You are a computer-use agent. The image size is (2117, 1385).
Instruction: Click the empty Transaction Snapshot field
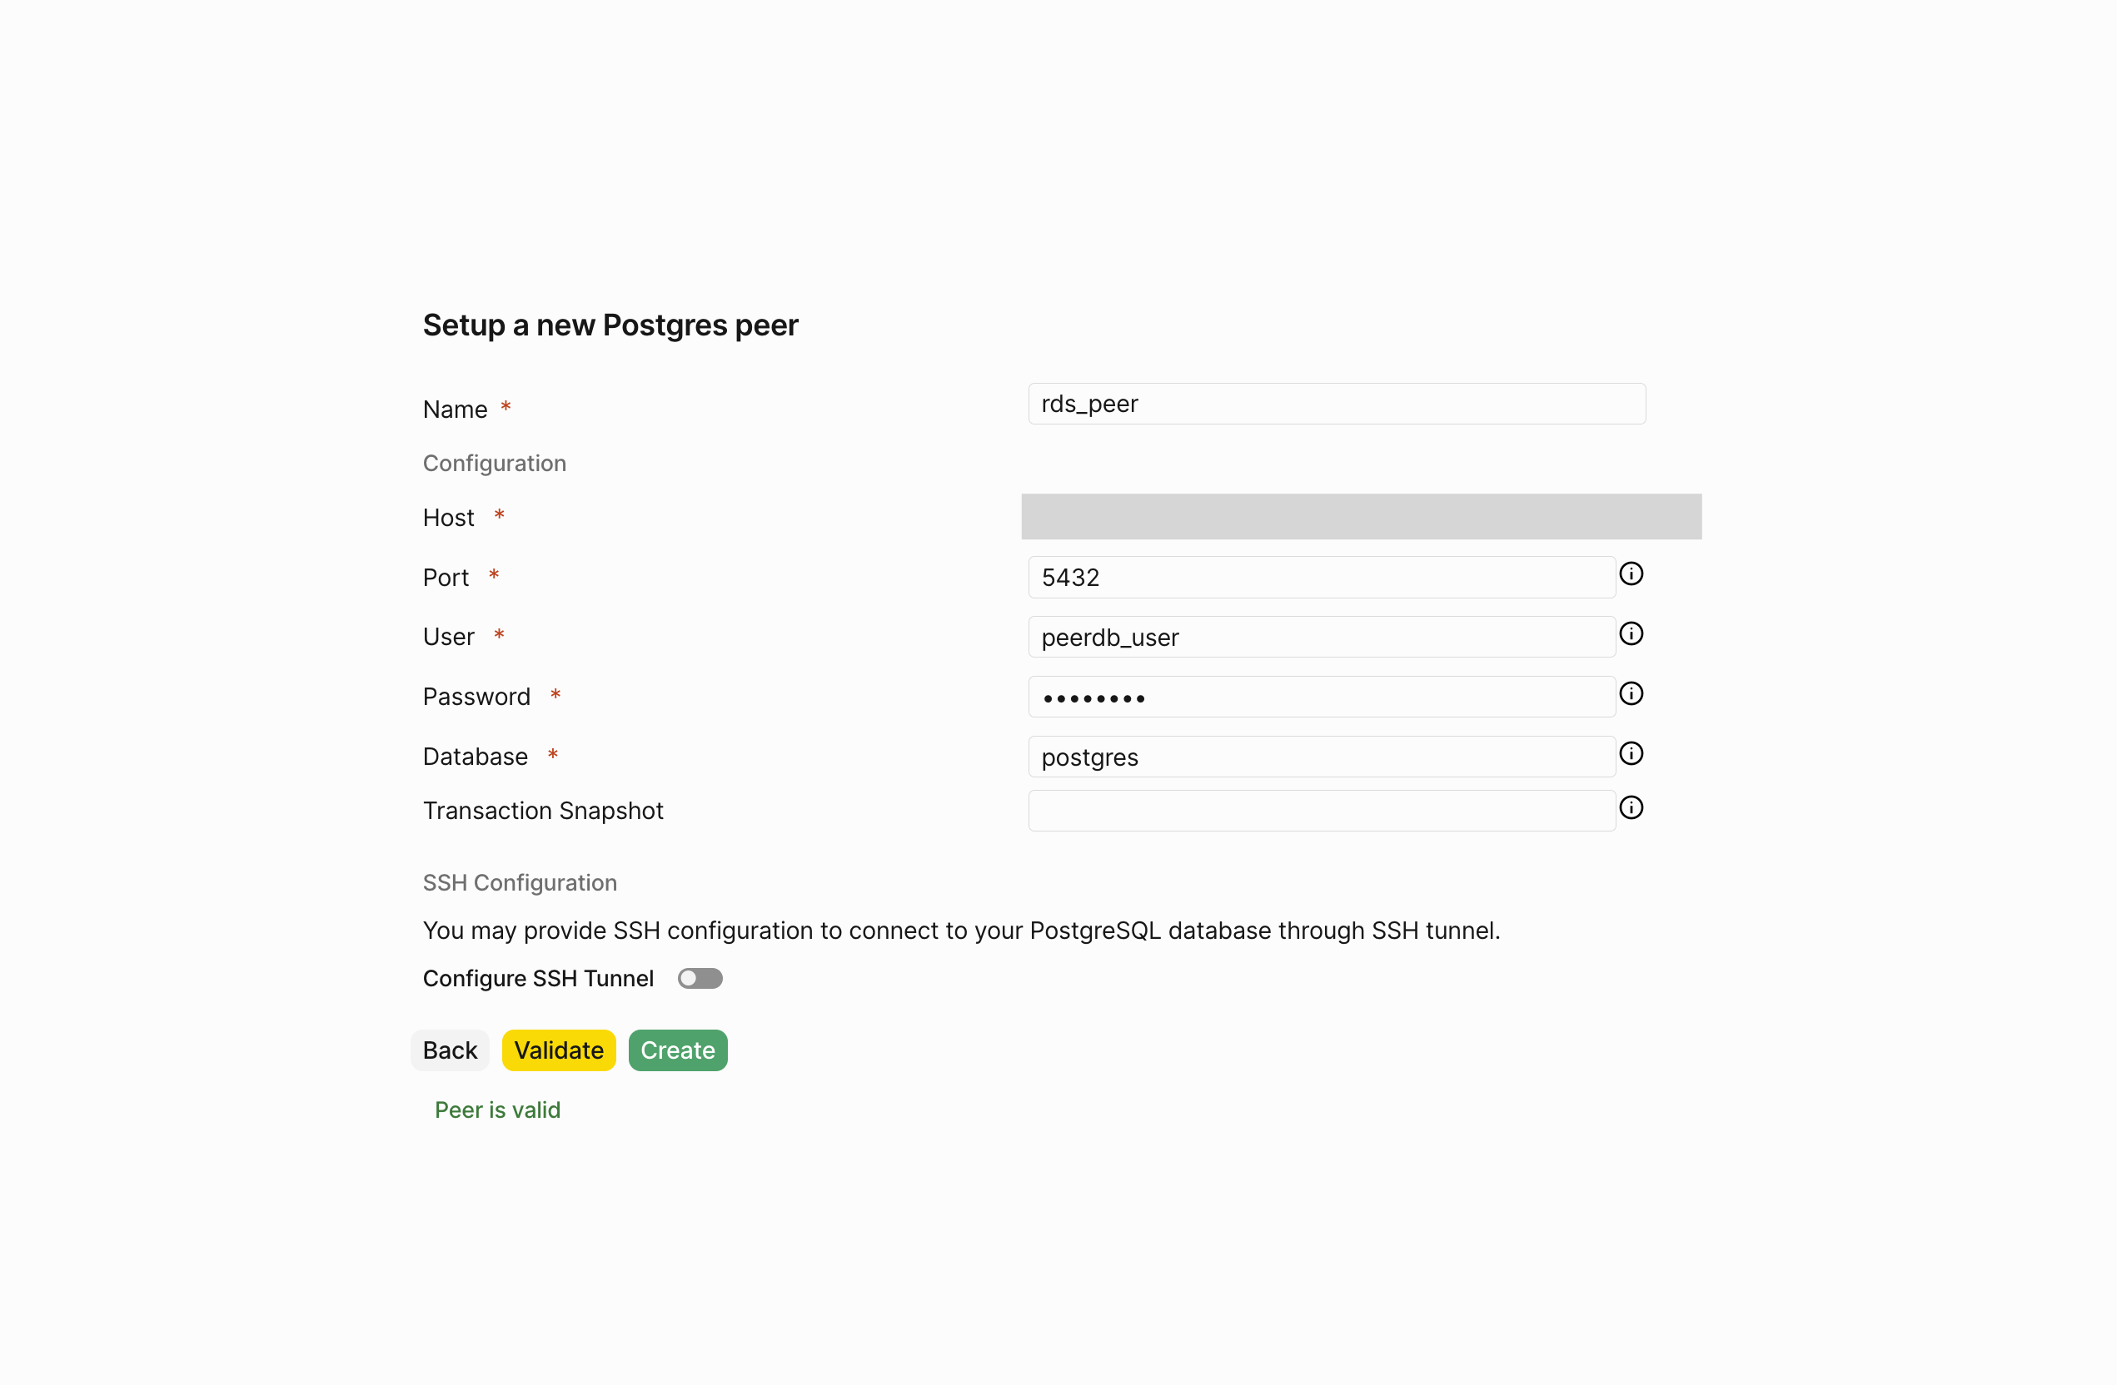coord(1321,811)
